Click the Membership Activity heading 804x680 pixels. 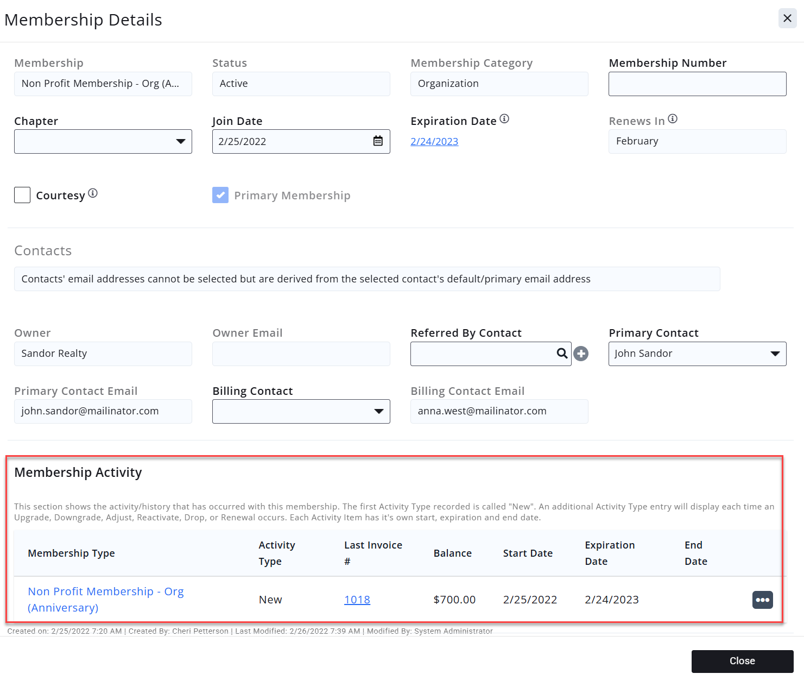pos(78,473)
